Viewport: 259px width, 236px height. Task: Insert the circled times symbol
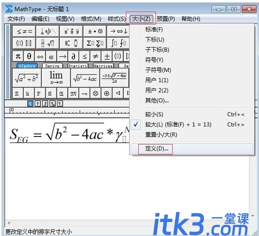tap(96, 93)
